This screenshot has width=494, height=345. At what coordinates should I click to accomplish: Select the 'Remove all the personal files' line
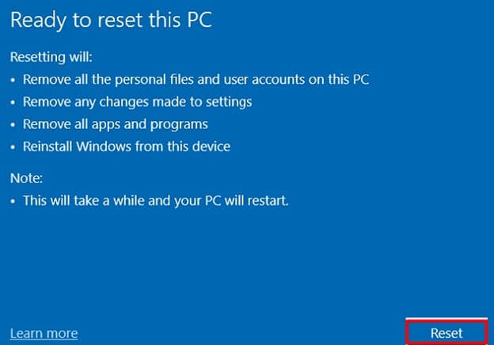coord(196,79)
